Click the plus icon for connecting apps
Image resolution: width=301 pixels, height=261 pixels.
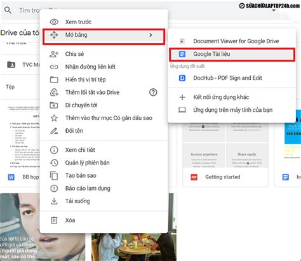[x=182, y=97]
